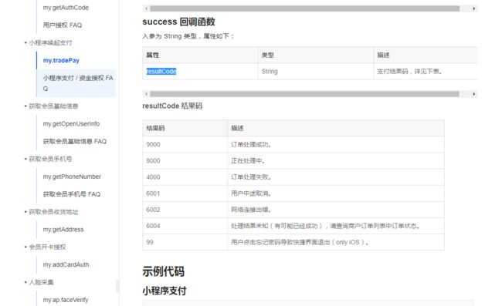Click 订单处理失败 description cell
502x306 pixels.
pyautogui.click(x=336, y=177)
